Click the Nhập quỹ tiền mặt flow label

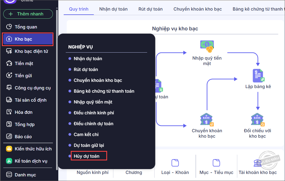[x=207, y=61]
